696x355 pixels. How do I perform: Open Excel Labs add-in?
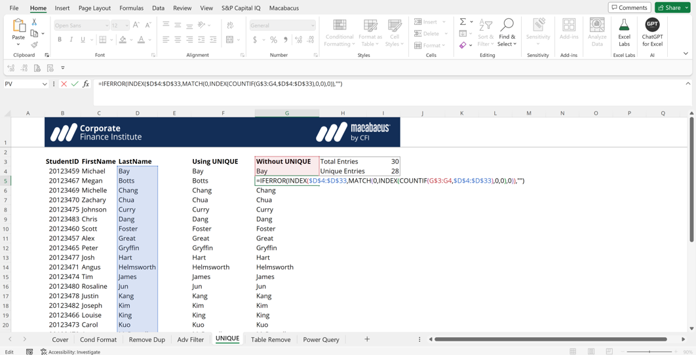point(624,26)
